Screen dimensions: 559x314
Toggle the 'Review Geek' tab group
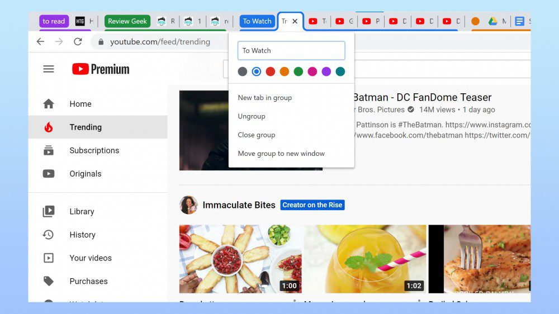127,21
